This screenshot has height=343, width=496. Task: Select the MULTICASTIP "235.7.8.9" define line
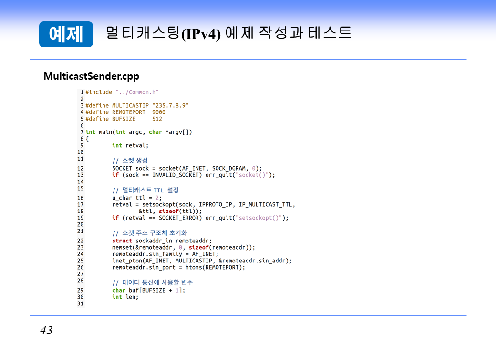(137, 105)
